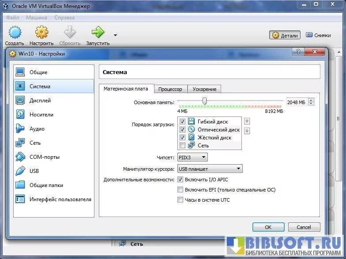Click the green Запустить arrow icon

click(x=98, y=32)
